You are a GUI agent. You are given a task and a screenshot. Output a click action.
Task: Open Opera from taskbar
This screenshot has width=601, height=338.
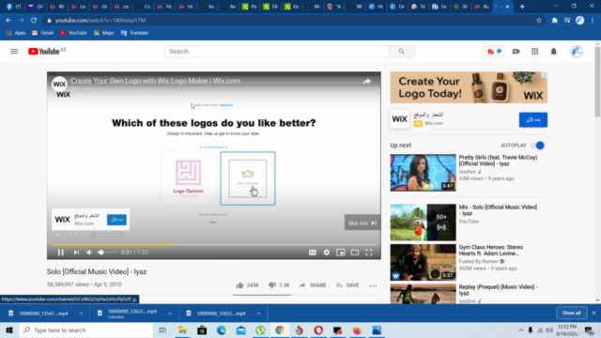pos(318,330)
